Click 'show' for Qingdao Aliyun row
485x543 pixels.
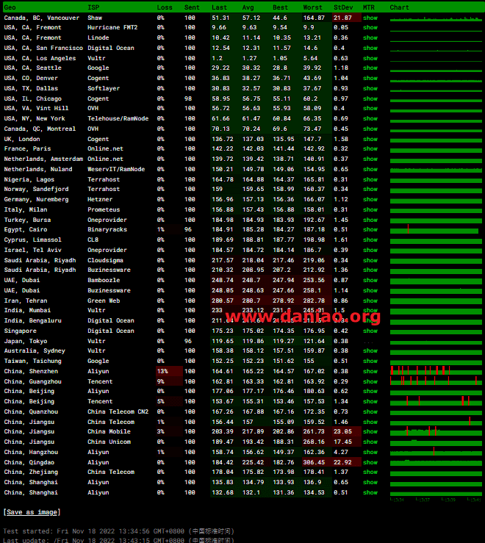[370, 463]
